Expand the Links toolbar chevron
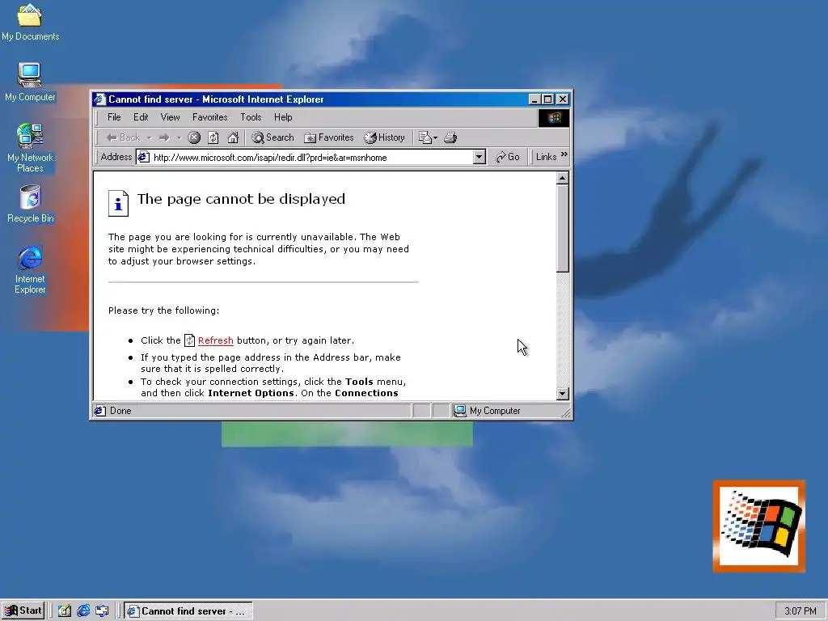Image resolution: width=828 pixels, height=621 pixels. pos(564,154)
